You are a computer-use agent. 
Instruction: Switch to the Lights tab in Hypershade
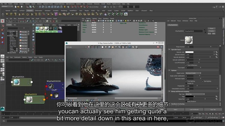coord(69,25)
